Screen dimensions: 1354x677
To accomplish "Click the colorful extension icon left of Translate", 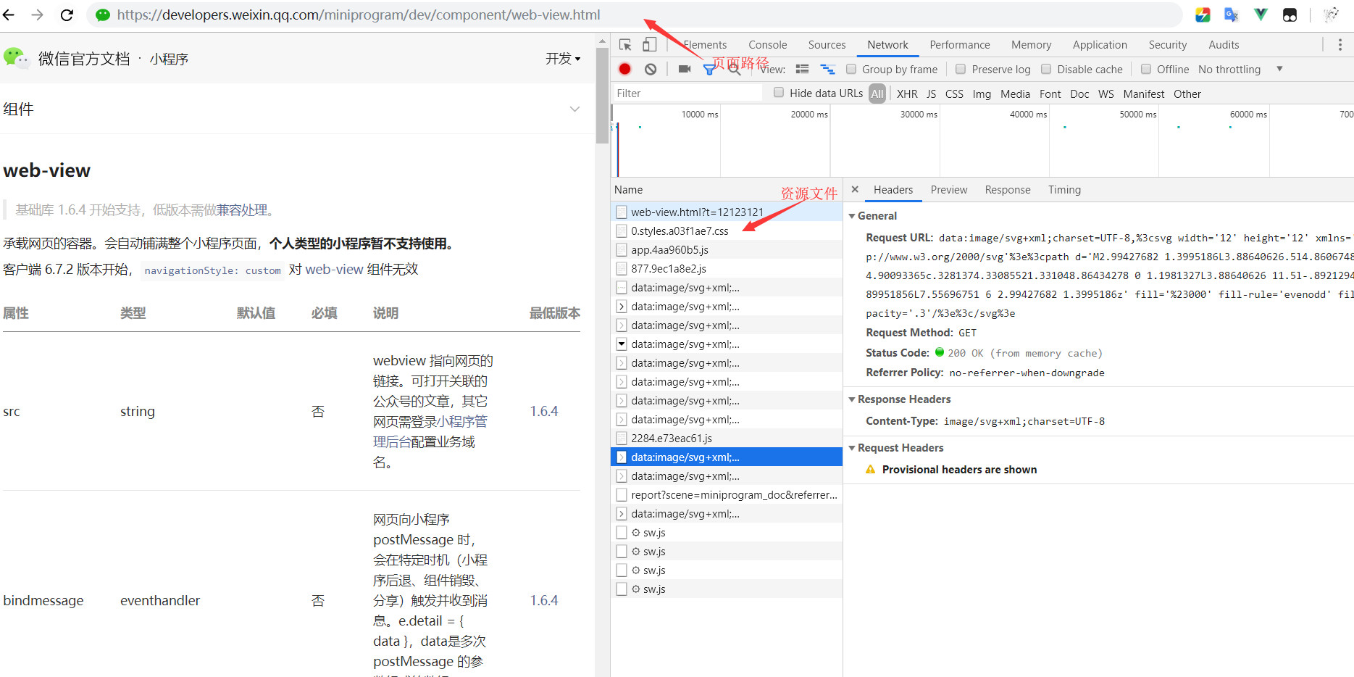I will point(1203,14).
